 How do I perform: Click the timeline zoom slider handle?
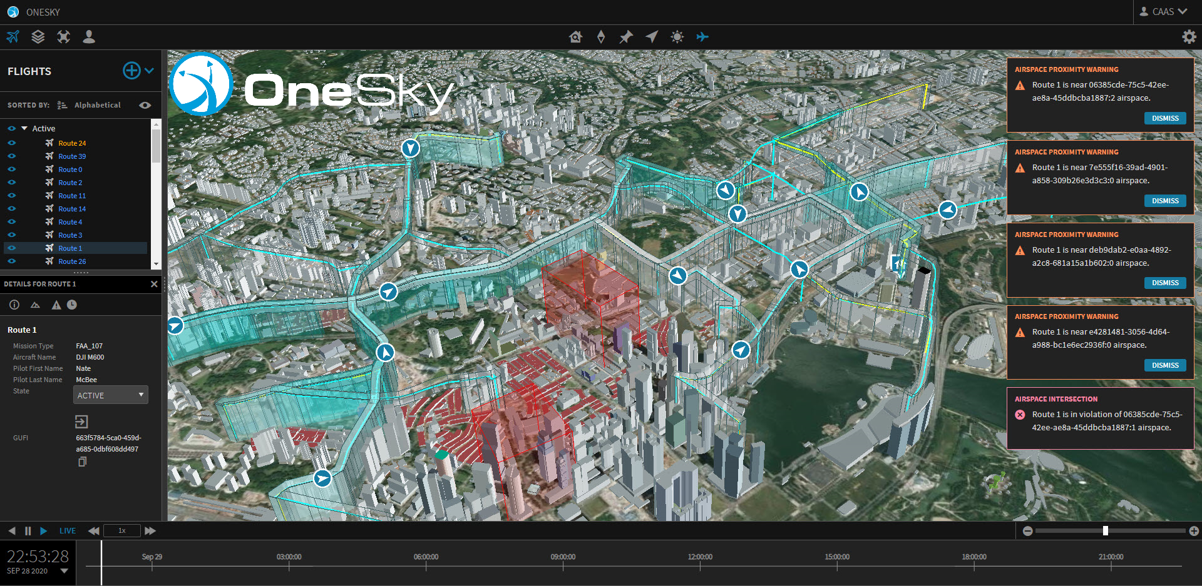tap(1105, 531)
